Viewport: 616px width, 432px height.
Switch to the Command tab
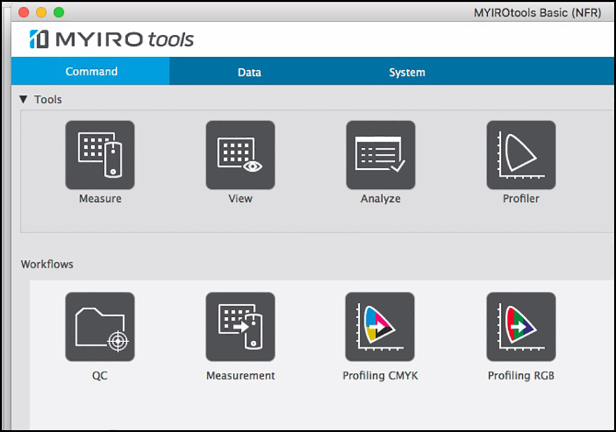click(91, 71)
